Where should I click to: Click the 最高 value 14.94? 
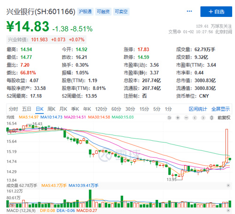click(x=26, y=49)
